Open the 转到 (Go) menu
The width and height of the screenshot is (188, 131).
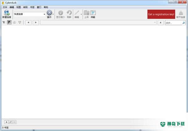pyautogui.click(x=25, y=7)
